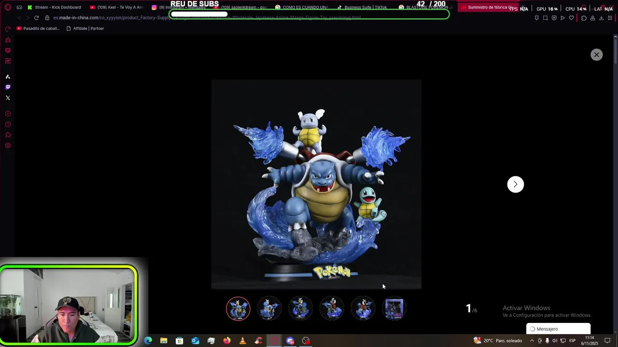Open the Aria AI sidebar icon
The image size is (618, 347).
click(8, 77)
